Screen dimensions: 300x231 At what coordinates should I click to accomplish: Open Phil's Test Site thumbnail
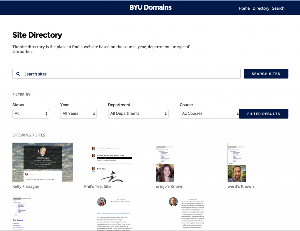coord(115,162)
